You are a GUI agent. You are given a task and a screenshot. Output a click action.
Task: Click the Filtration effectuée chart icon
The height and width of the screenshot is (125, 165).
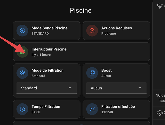(x=92, y=109)
